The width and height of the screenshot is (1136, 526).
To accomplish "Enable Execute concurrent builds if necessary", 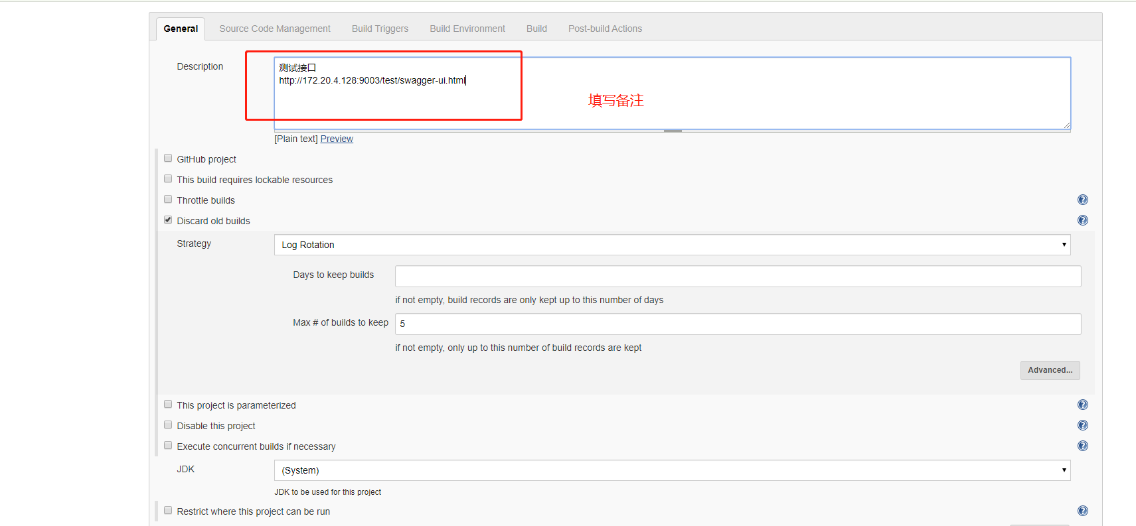I will pos(168,446).
